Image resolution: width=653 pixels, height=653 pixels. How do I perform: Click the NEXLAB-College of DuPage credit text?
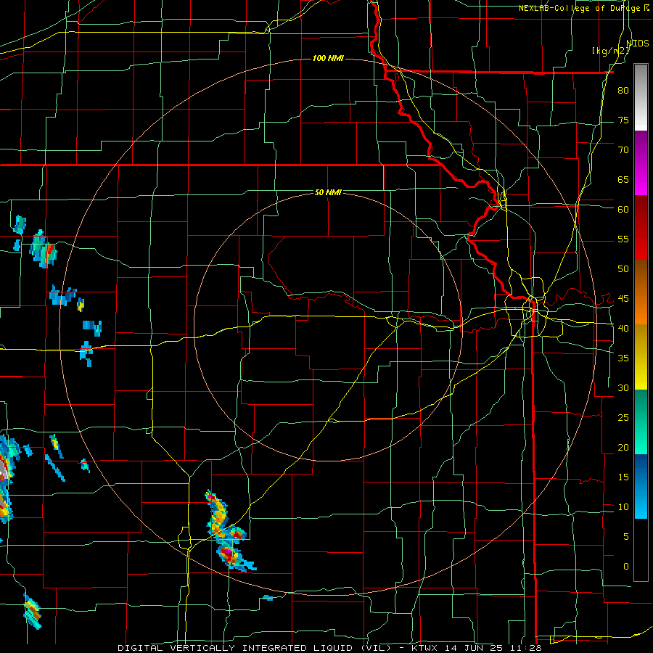pos(583,8)
